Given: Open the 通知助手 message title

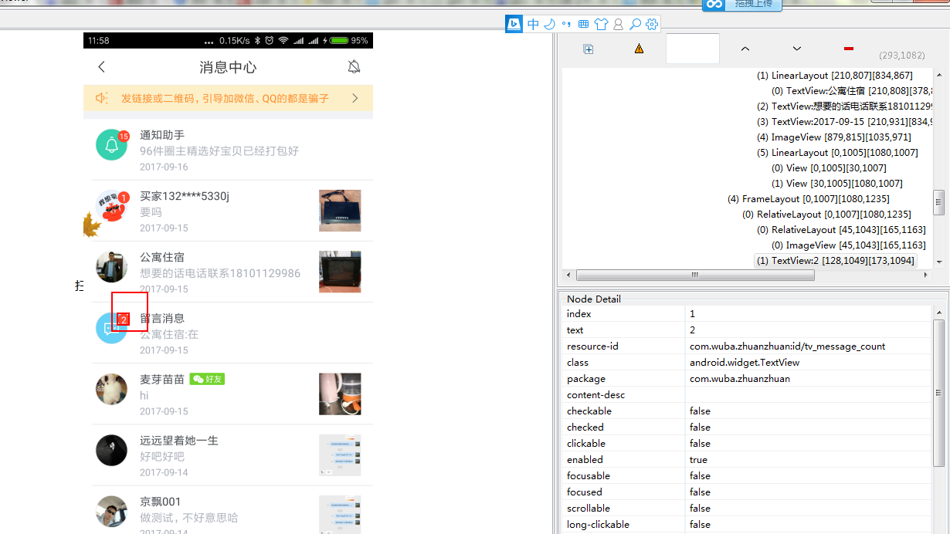Looking at the screenshot, I should pos(162,135).
